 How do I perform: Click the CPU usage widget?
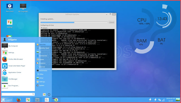pyautogui.click(x=143, y=22)
